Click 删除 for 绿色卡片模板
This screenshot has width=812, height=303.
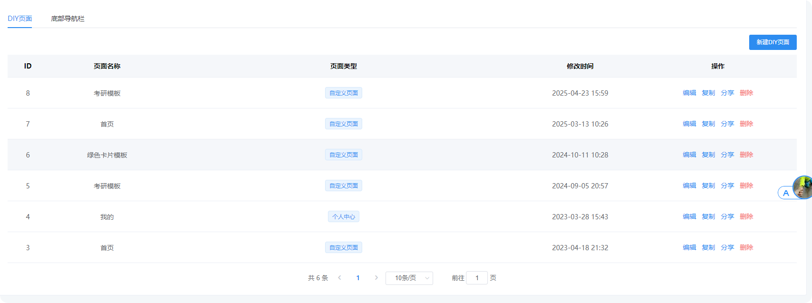click(746, 155)
